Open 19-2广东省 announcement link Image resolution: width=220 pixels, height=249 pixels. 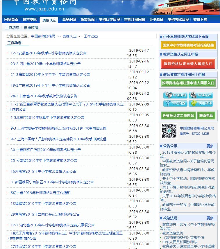[50, 85]
